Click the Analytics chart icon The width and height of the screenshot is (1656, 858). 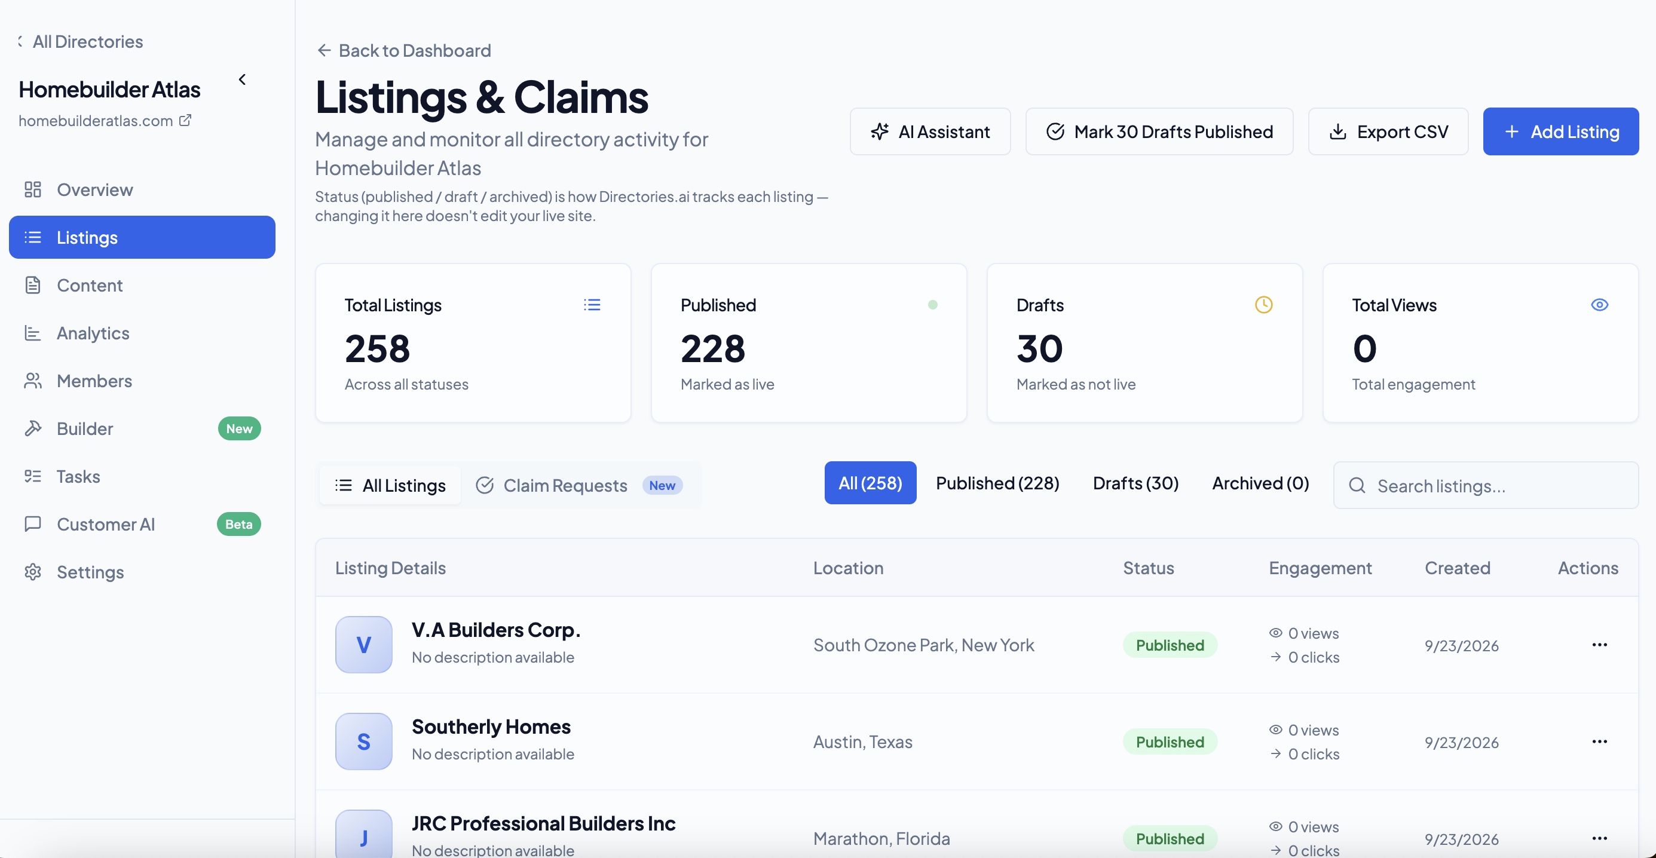(x=33, y=333)
